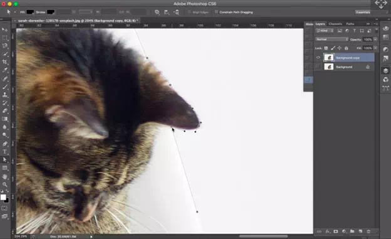Select the Brush tool
391x239 pixels.
point(5,87)
